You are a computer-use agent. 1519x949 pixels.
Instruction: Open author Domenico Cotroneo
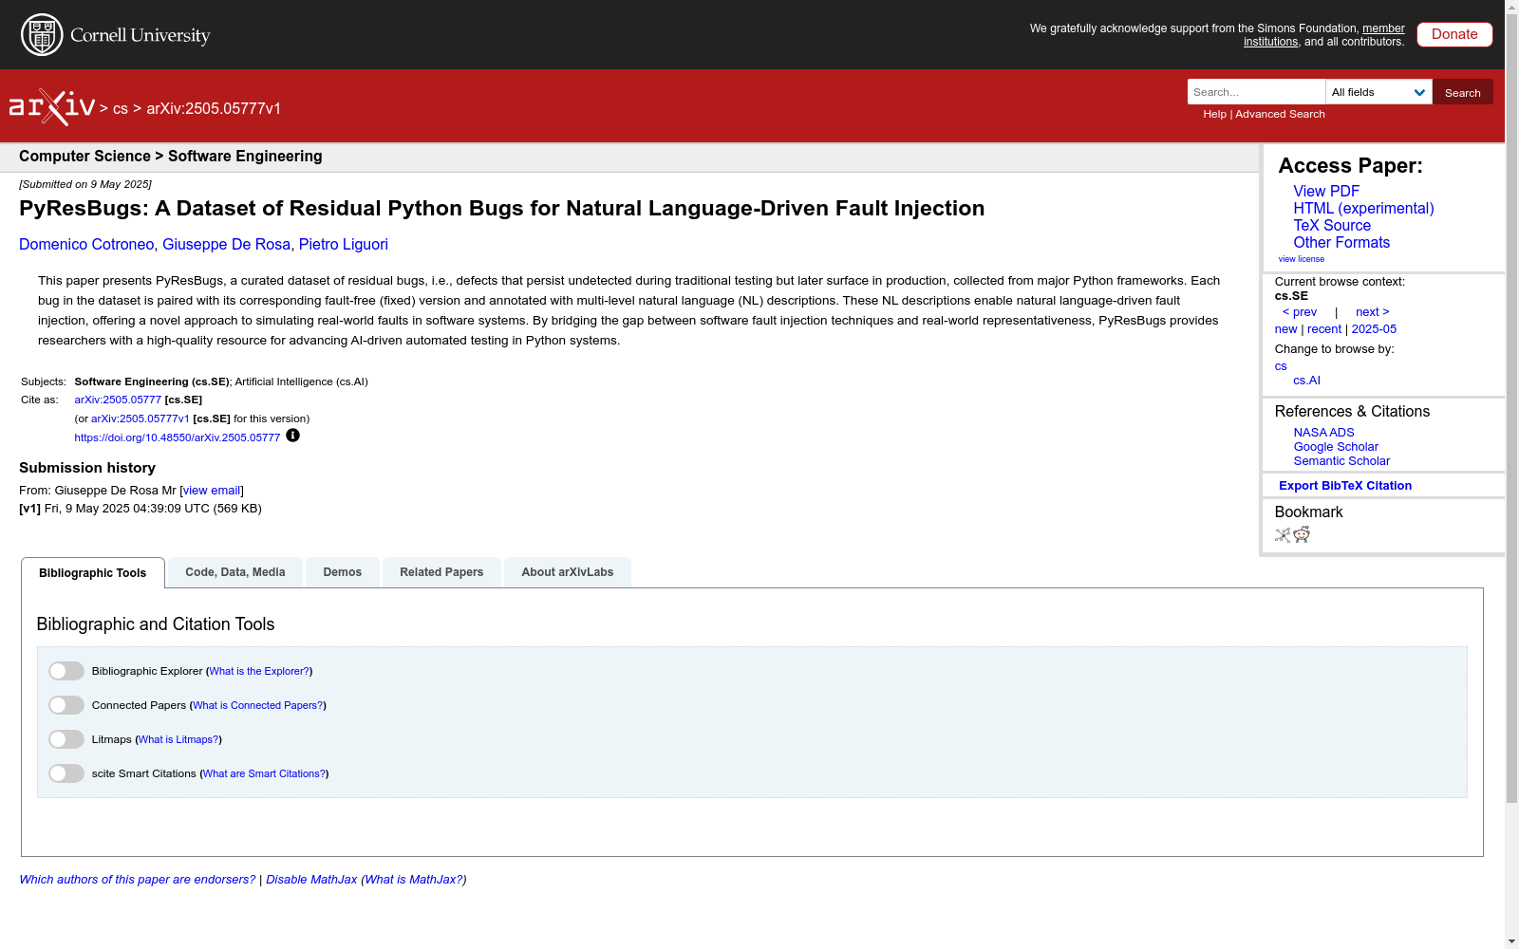point(86,245)
